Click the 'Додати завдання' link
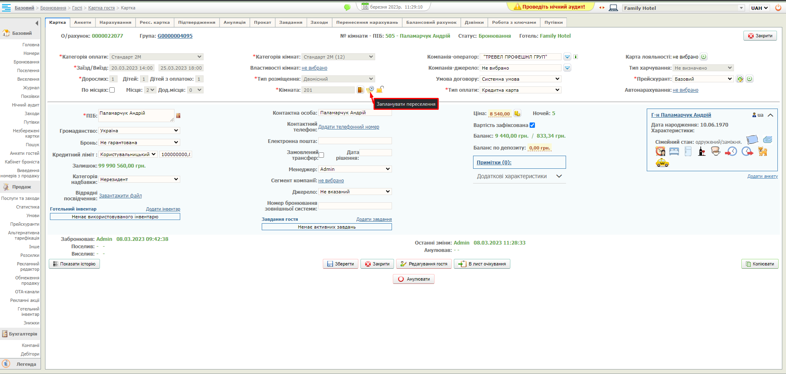The width and height of the screenshot is (786, 374). [x=374, y=220]
